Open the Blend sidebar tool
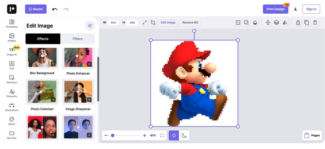Image resolution: width=325 pixels, height=149 pixels. coord(12,121)
